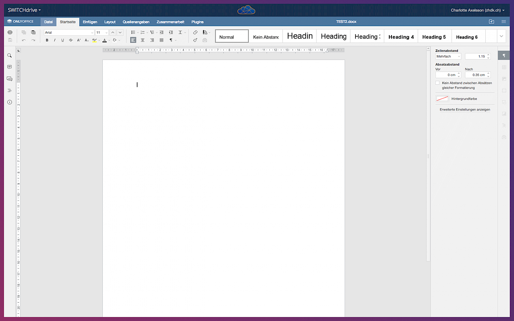Click the print icon in the toolbar
The width and height of the screenshot is (514, 321).
tap(10, 33)
